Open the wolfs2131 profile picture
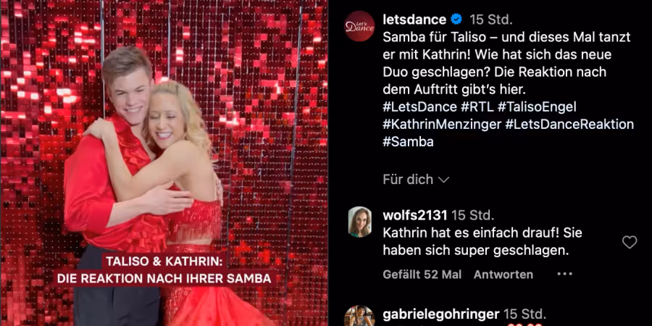This screenshot has height=326, width=652. pos(359,222)
